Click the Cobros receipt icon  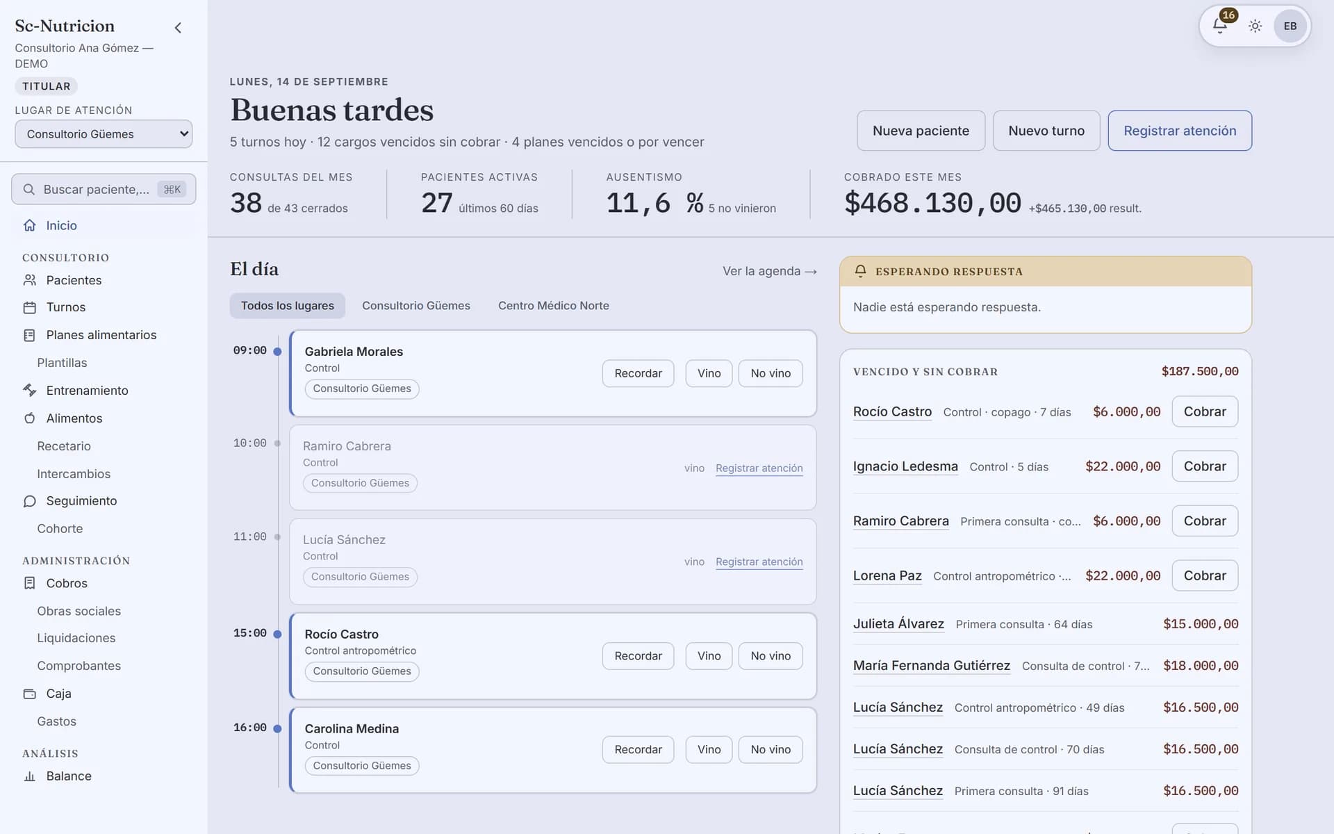tap(29, 583)
